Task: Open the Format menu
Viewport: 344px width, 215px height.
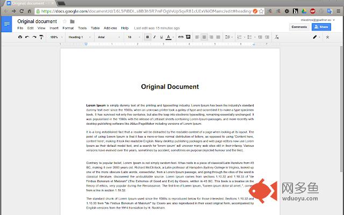Action: [x=68, y=28]
